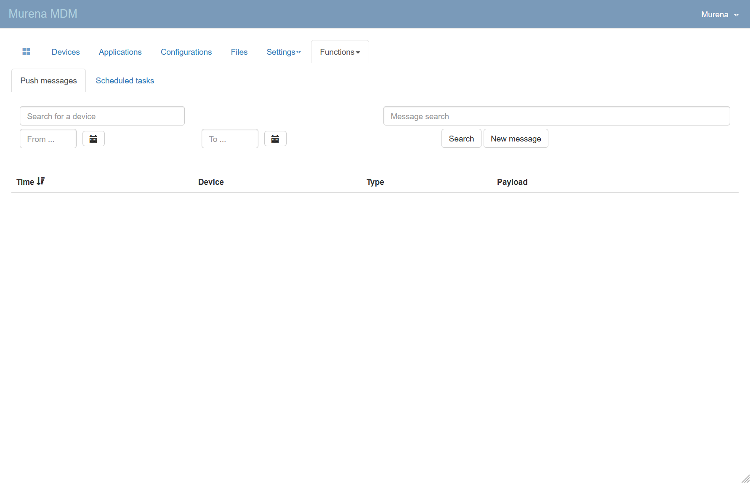Switch to Scheduled tasks tab
This screenshot has height=483, width=750.
[x=125, y=80]
